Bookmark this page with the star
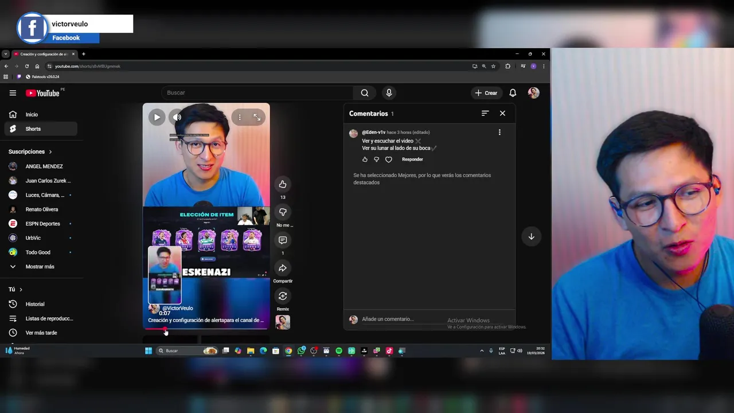The image size is (734, 413). click(x=493, y=66)
